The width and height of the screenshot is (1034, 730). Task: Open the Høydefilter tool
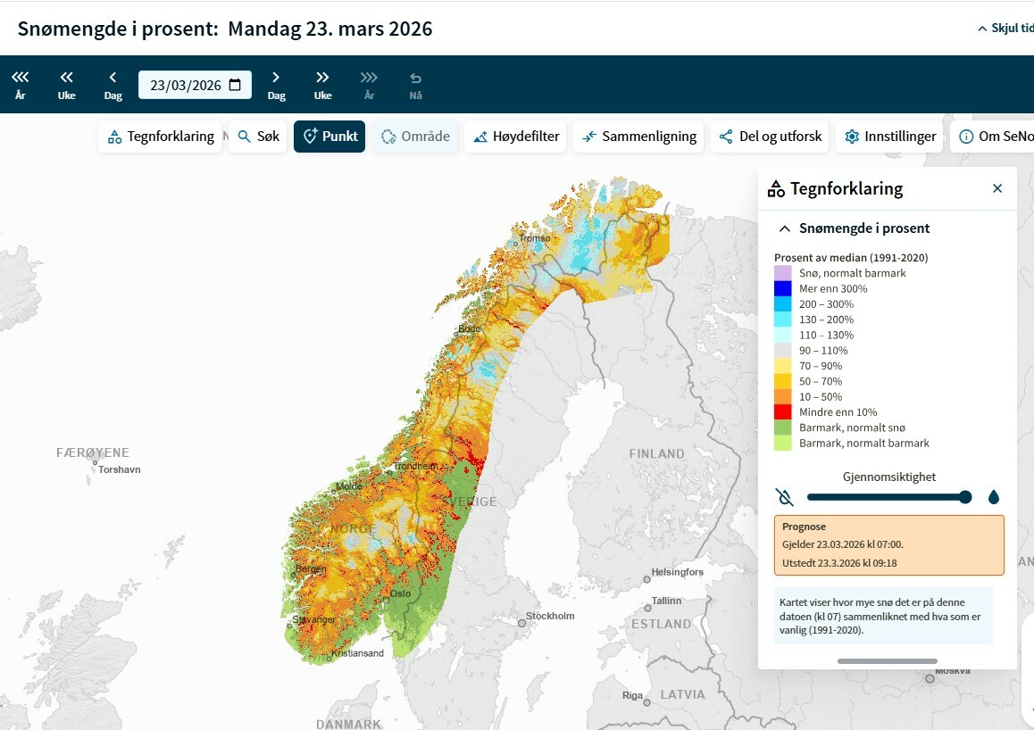516,137
